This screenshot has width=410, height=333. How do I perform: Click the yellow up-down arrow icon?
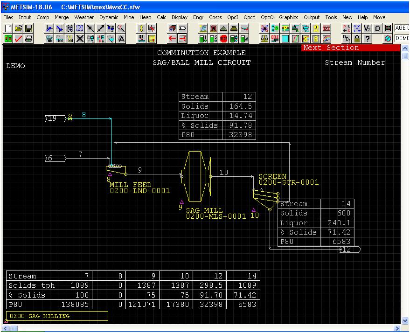tap(141, 28)
